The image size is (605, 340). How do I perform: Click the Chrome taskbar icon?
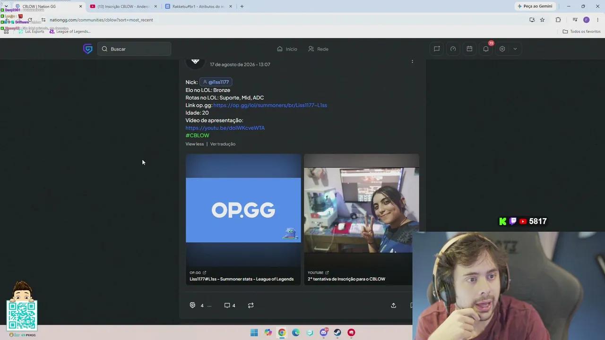click(x=282, y=332)
